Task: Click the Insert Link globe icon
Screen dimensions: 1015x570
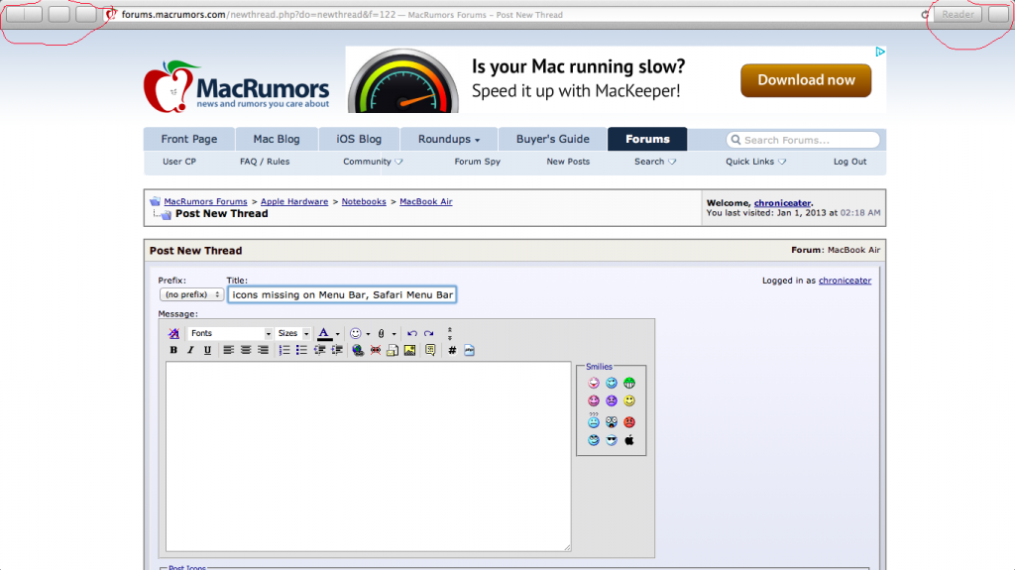Action: [x=358, y=350]
